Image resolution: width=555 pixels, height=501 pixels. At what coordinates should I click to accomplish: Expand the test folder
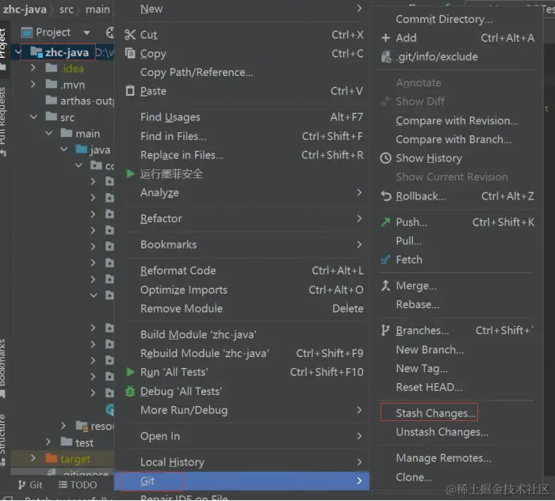tap(48, 442)
